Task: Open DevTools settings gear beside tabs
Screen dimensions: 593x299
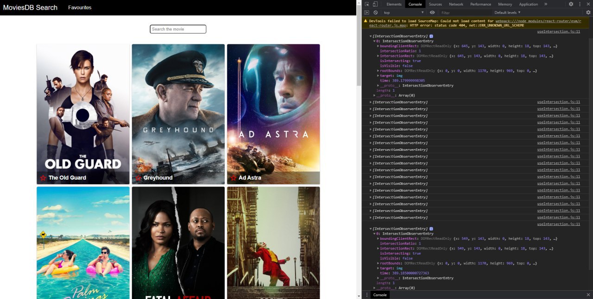Action: pos(571,4)
